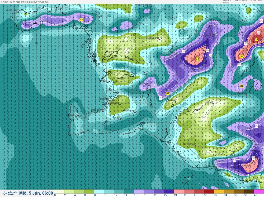Click the Keflavík station label

[71, 115]
